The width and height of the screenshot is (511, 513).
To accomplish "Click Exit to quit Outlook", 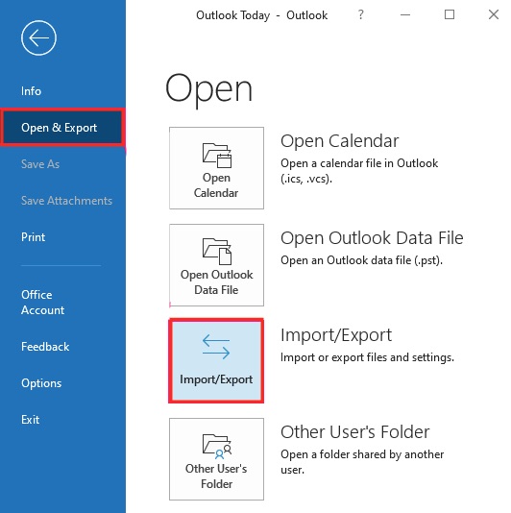I will [30, 420].
